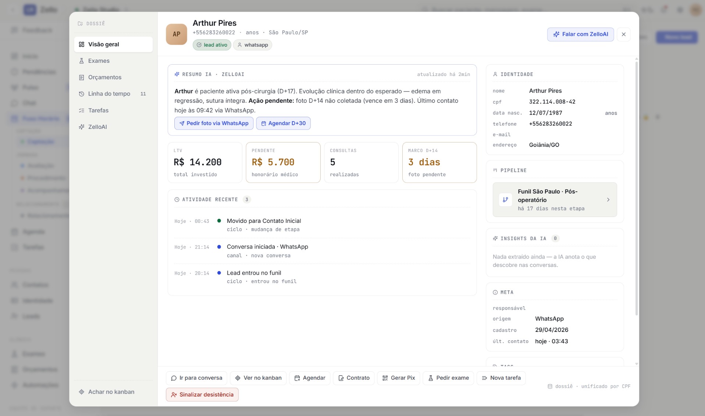Click Ir para conversa button

pos(196,378)
